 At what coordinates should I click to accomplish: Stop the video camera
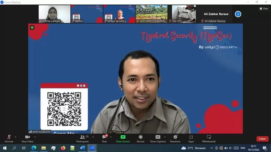pos(27,139)
